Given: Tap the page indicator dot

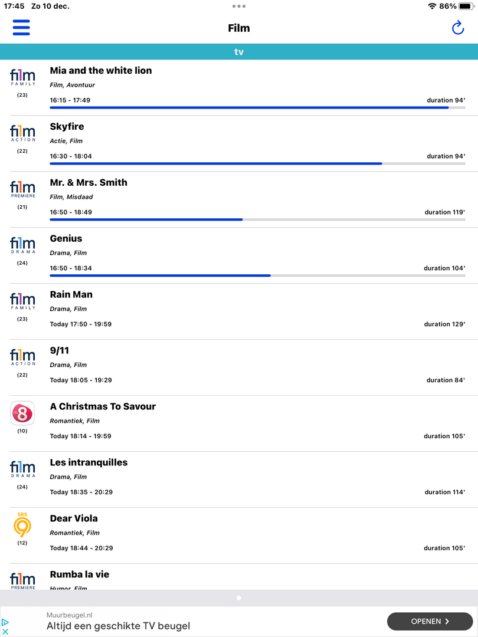Looking at the screenshot, I should (x=239, y=597).
